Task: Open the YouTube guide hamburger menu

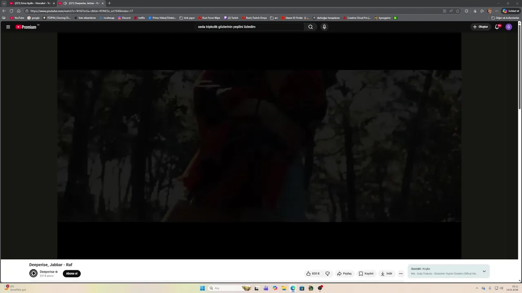Action: (x=8, y=27)
